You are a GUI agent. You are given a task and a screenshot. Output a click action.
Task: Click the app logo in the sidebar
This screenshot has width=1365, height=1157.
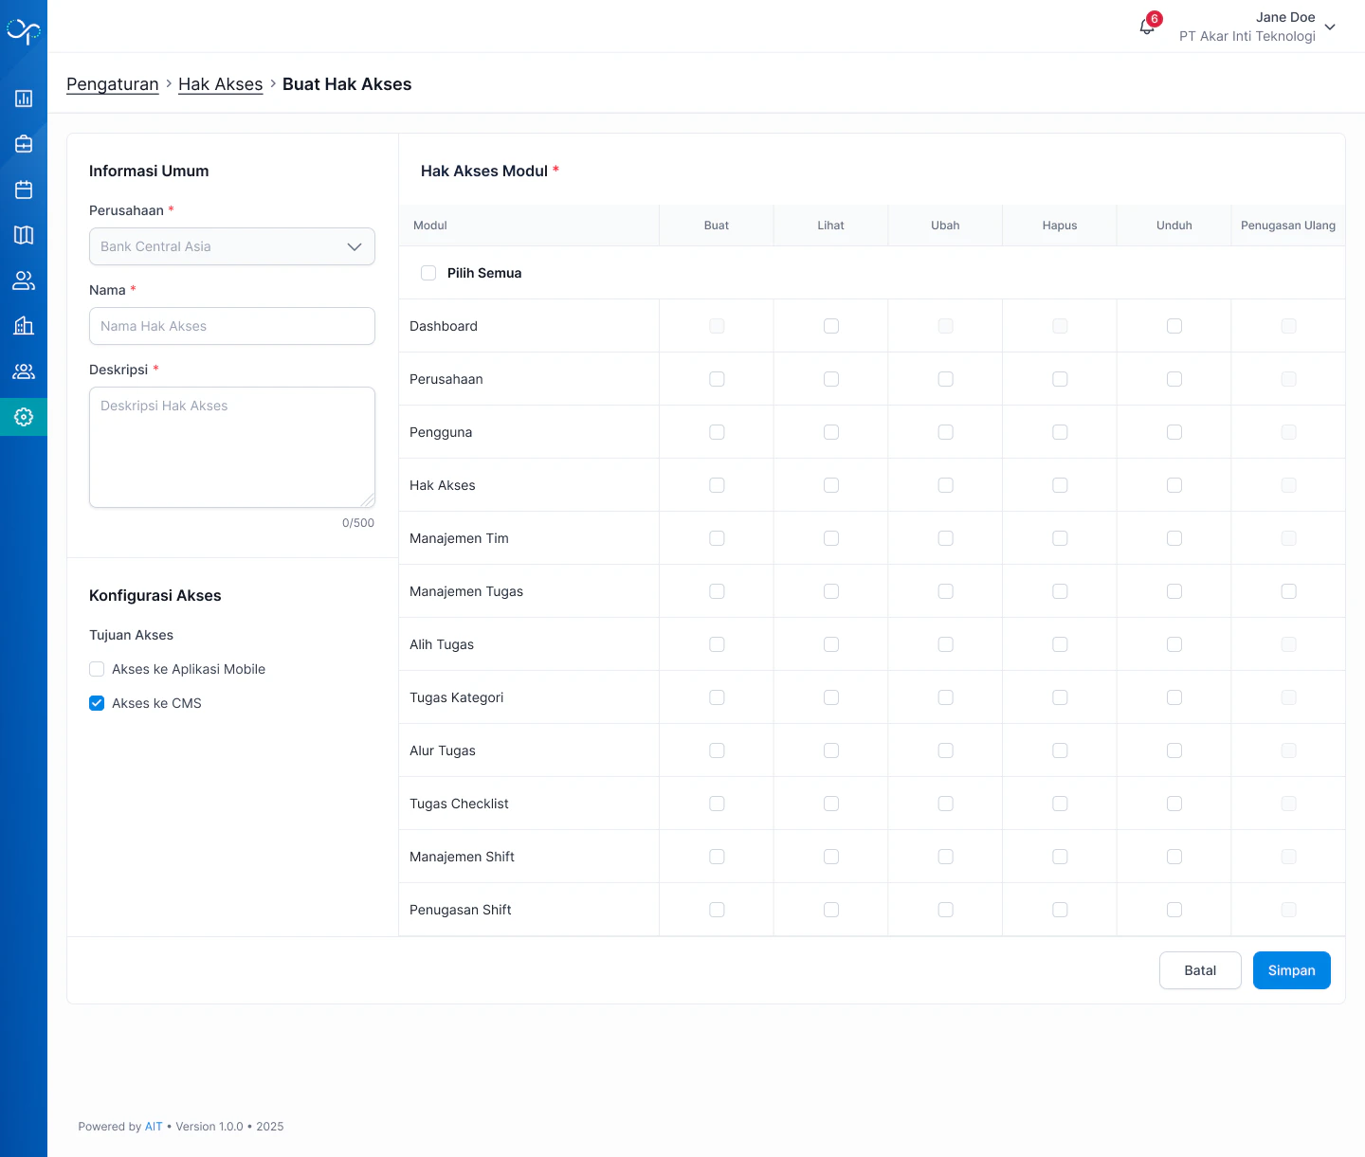coord(24,32)
